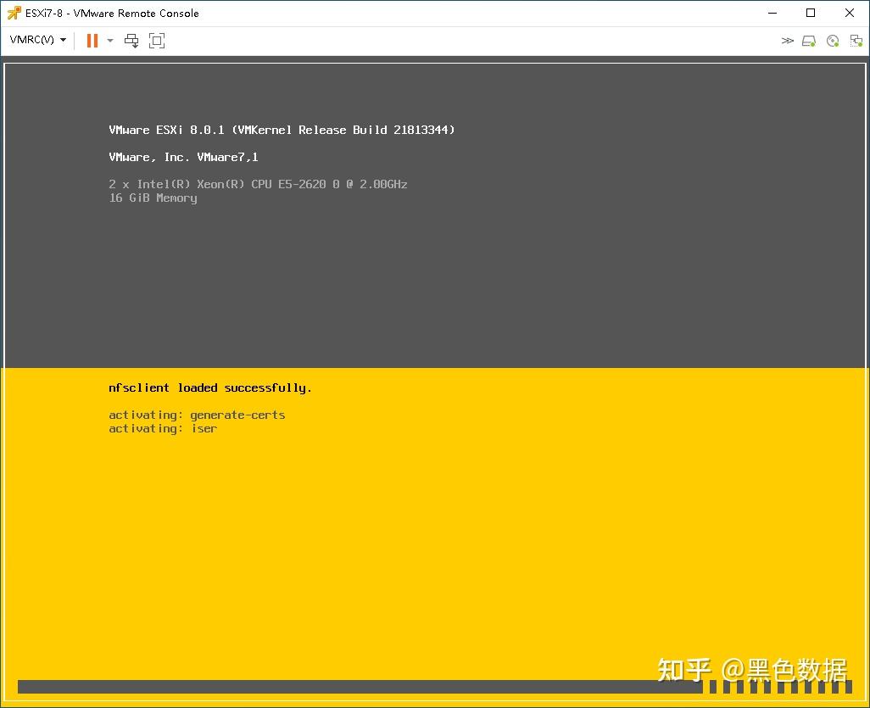This screenshot has height=708, width=870.
Task: Open power options via the suspend dropdown arrow
Action: tap(110, 40)
